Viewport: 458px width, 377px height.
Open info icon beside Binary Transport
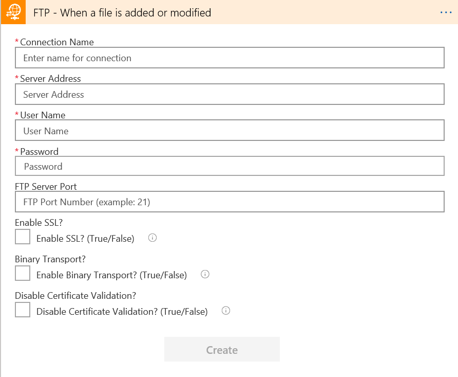pyautogui.click(x=205, y=275)
